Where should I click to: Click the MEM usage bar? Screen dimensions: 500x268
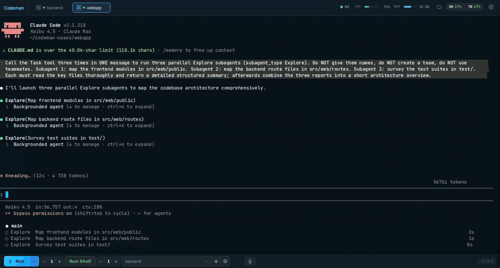410,6
